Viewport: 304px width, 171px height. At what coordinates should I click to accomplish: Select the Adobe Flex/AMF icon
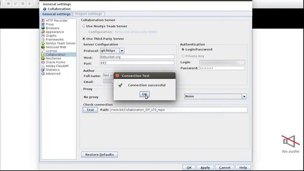tap(43, 66)
